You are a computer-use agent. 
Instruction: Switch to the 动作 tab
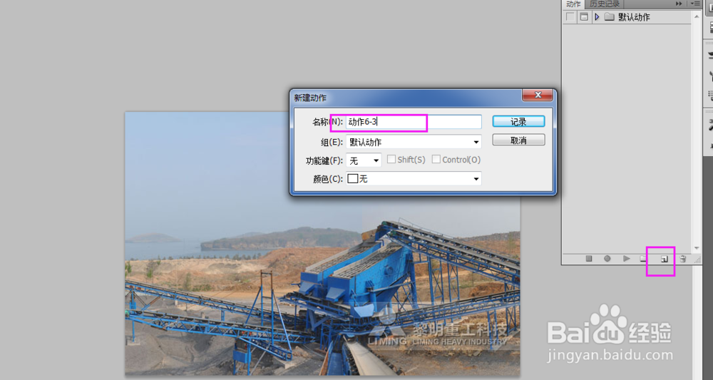(x=573, y=4)
